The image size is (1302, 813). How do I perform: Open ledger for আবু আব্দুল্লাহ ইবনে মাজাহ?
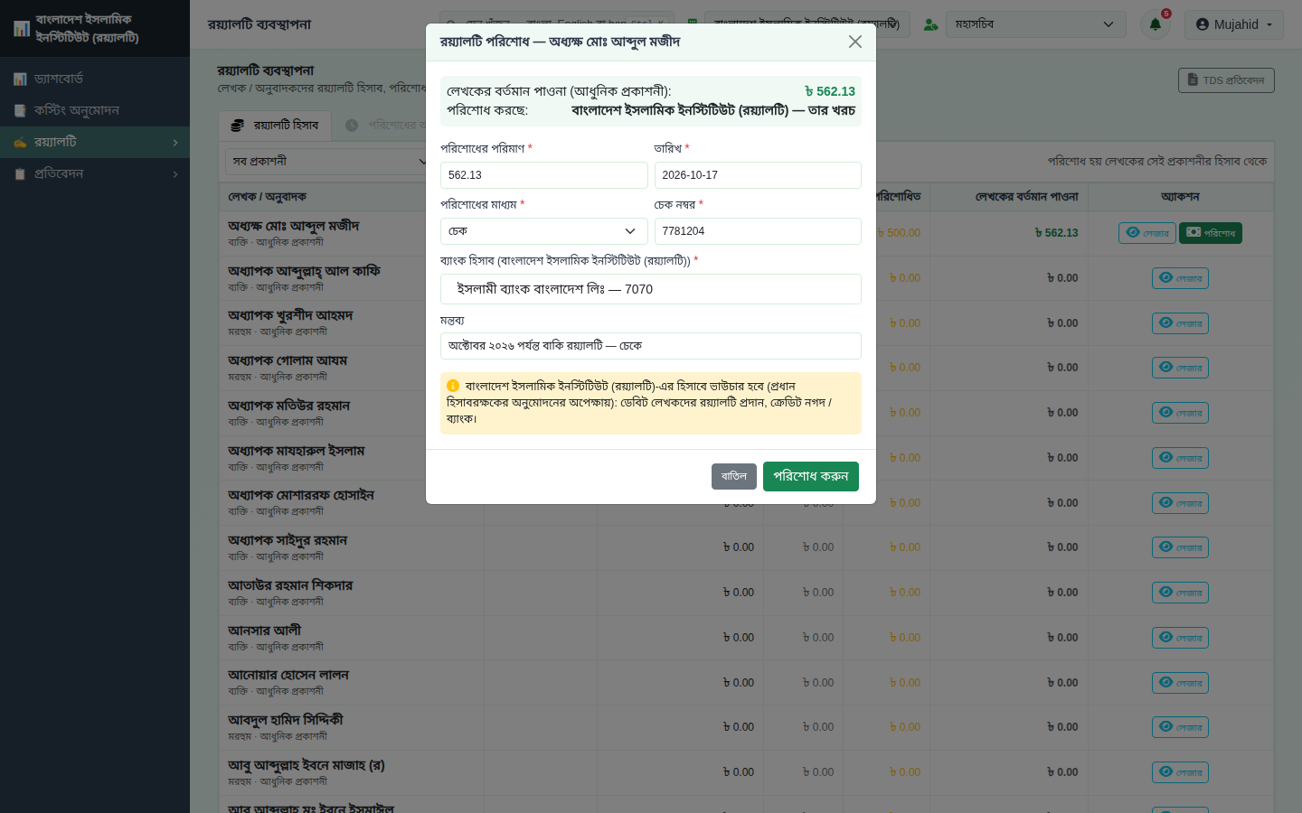[1180, 772]
